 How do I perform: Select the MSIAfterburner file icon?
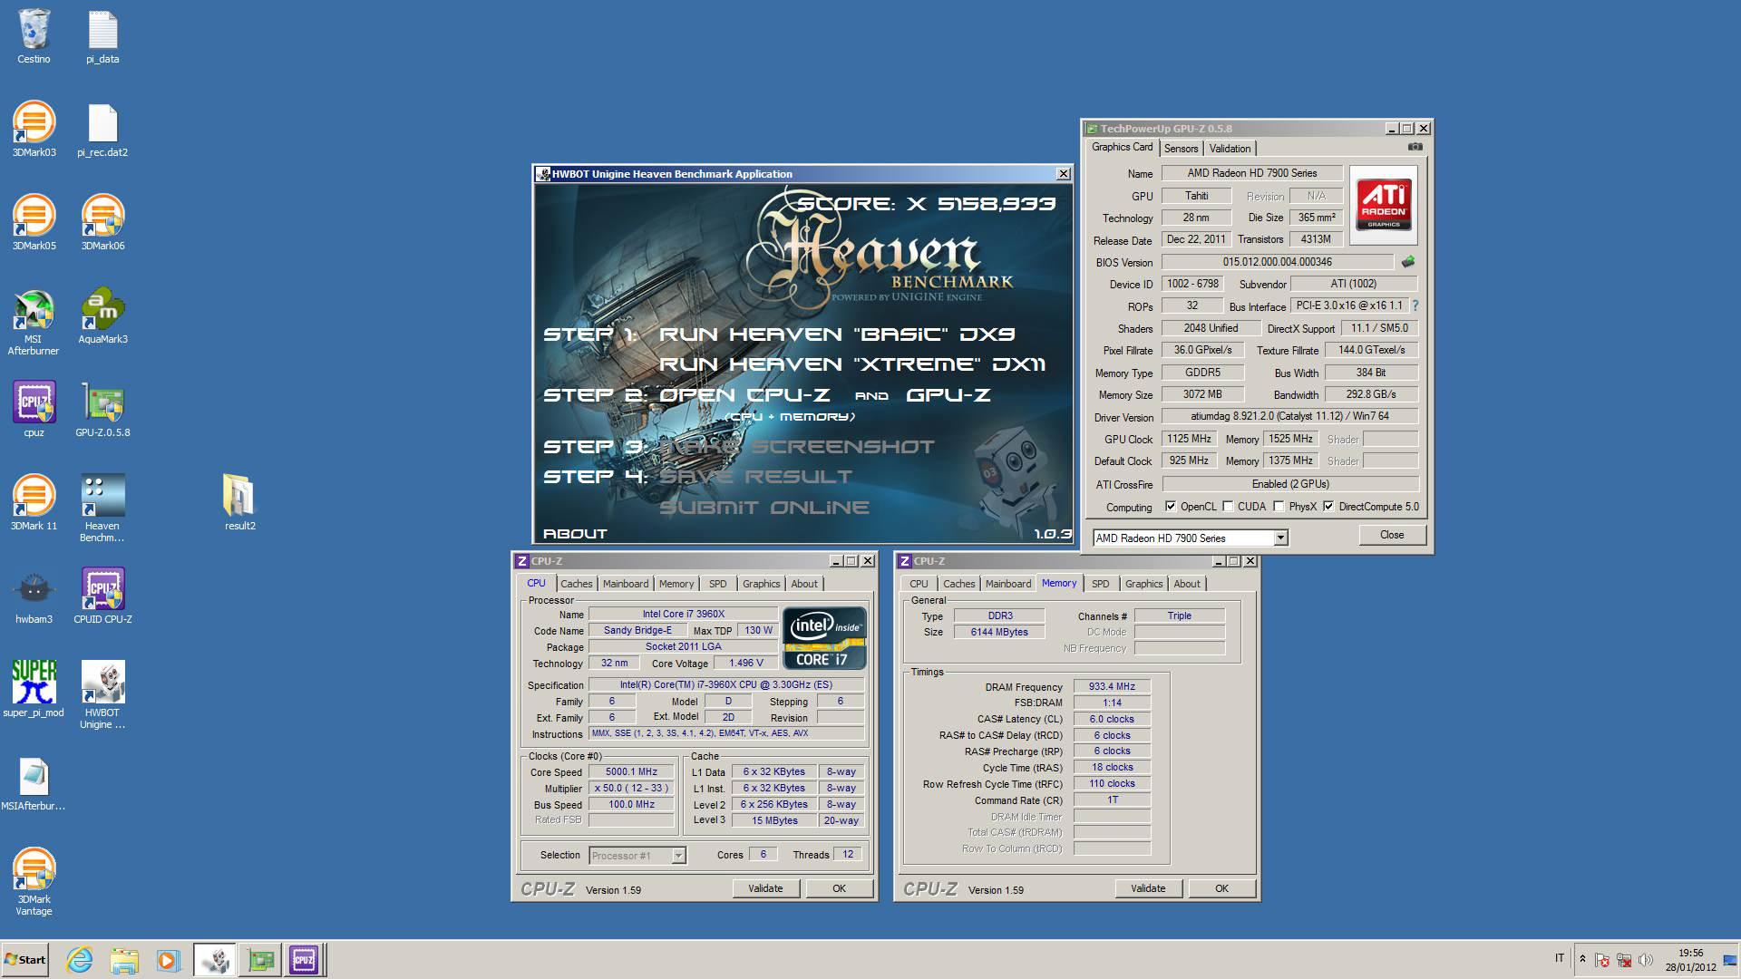click(x=34, y=783)
